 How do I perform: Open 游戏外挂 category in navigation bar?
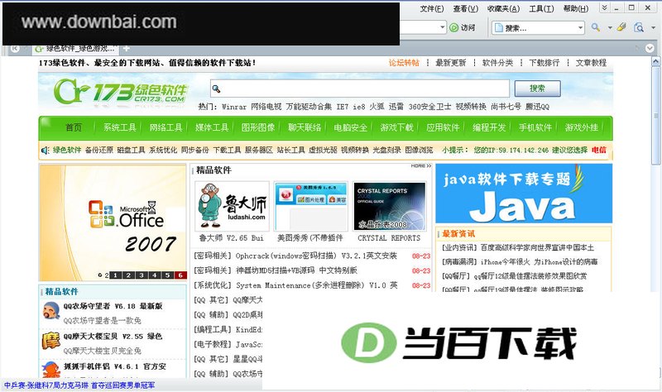pos(582,127)
